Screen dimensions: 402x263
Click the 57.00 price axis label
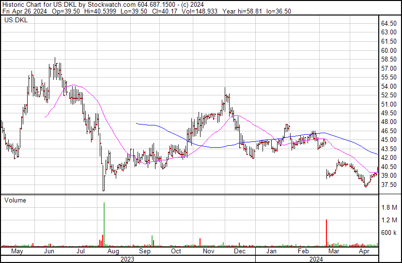[389, 68]
